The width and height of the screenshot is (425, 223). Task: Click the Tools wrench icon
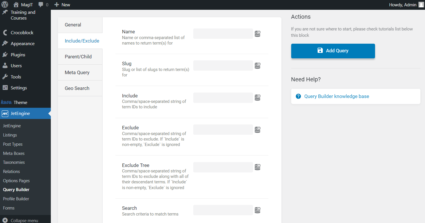5,77
